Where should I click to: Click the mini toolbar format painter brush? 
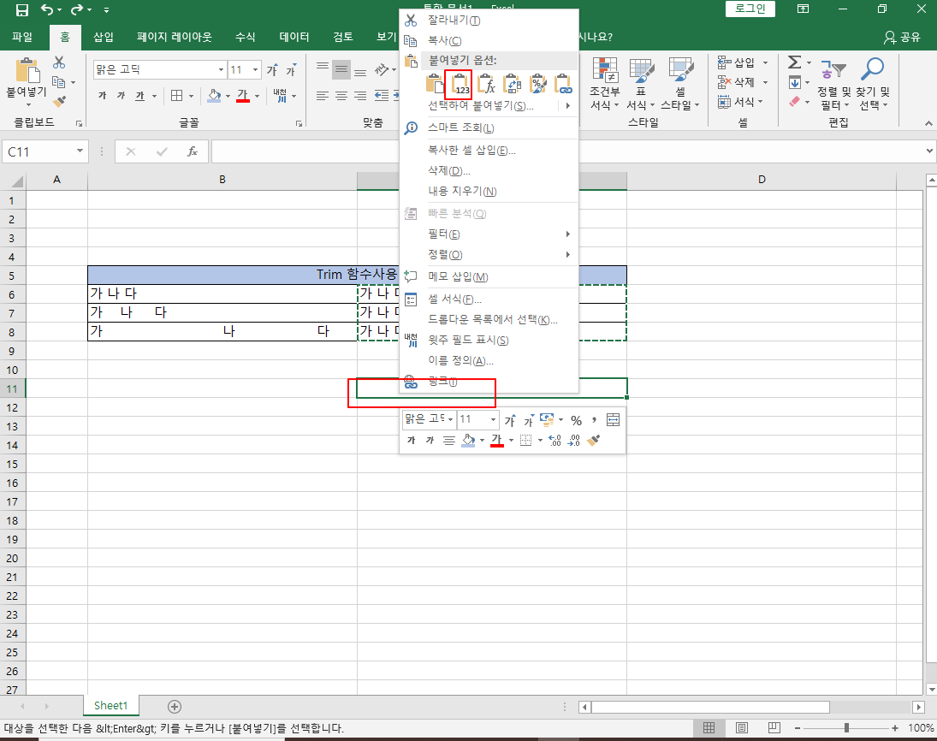[593, 441]
